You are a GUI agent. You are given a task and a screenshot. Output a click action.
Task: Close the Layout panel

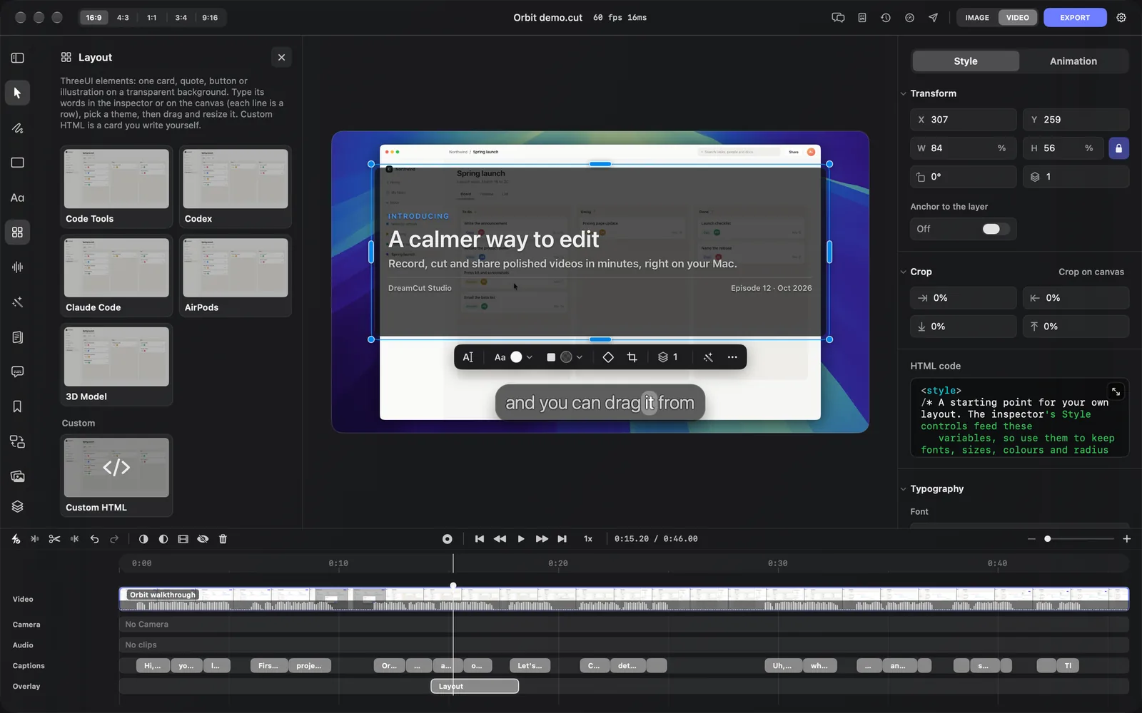(281, 58)
